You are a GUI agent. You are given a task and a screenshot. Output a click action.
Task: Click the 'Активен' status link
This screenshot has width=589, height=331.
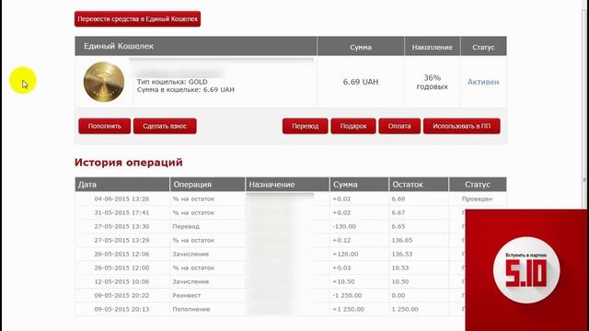pos(483,82)
